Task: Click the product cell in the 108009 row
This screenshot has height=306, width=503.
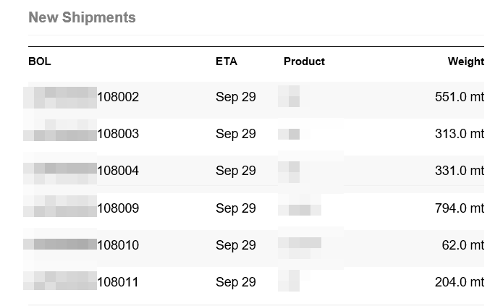Action: tap(300, 208)
